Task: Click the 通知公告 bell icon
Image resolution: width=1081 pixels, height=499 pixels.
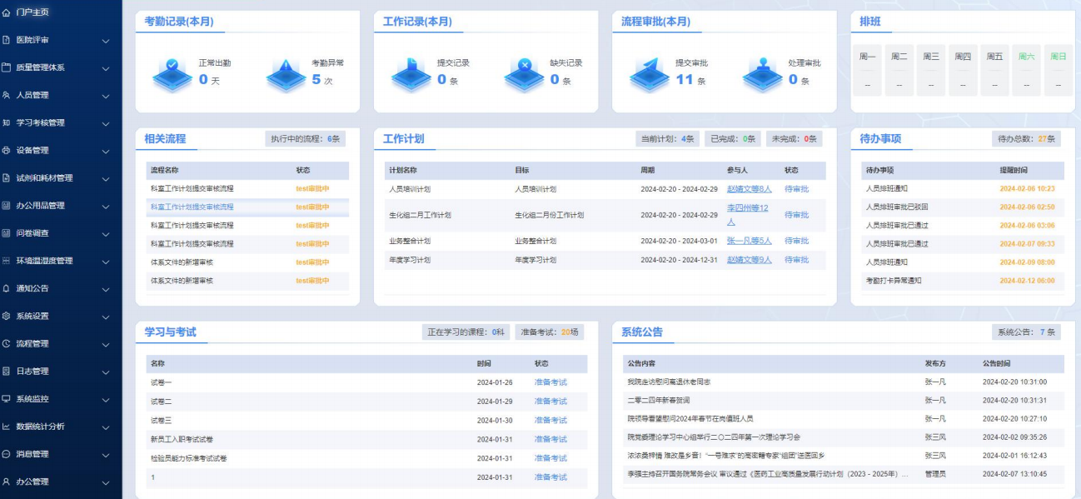Action: click(x=7, y=288)
